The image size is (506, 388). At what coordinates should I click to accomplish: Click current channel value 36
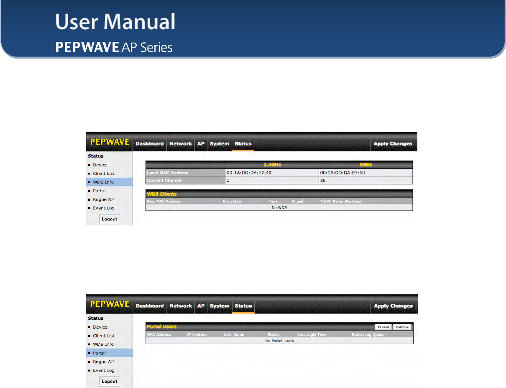[x=323, y=180]
